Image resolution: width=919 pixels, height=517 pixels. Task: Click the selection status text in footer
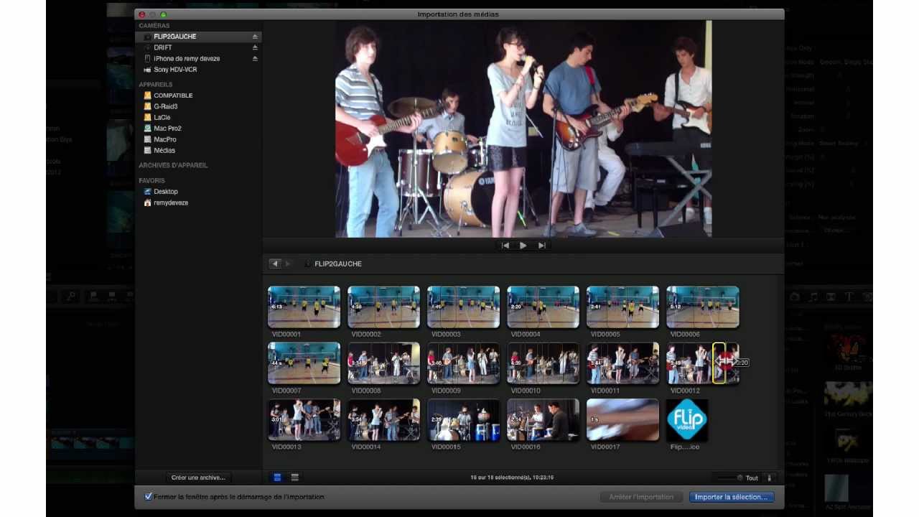pyautogui.click(x=512, y=478)
